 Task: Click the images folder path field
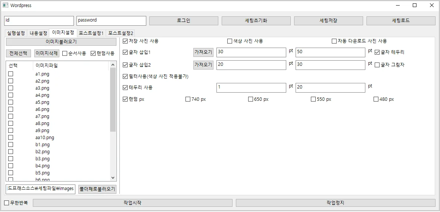point(41,189)
